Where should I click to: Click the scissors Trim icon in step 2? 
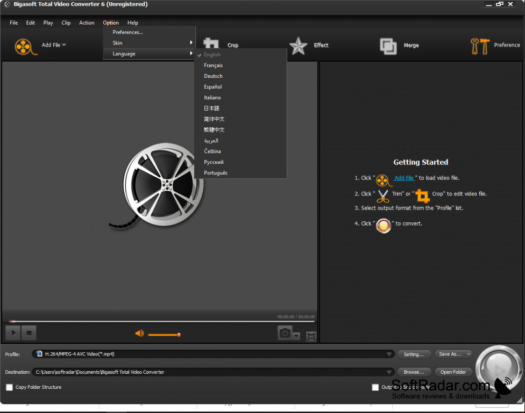click(382, 196)
